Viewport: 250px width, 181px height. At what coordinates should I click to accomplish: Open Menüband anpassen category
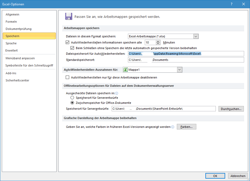click(x=29, y=58)
